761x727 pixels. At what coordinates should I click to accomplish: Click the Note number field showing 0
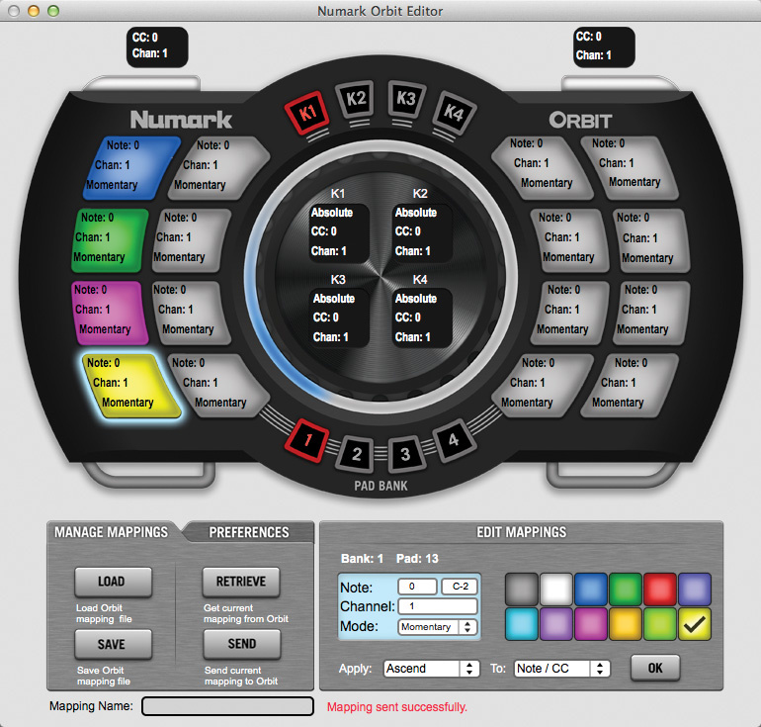coord(417,587)
